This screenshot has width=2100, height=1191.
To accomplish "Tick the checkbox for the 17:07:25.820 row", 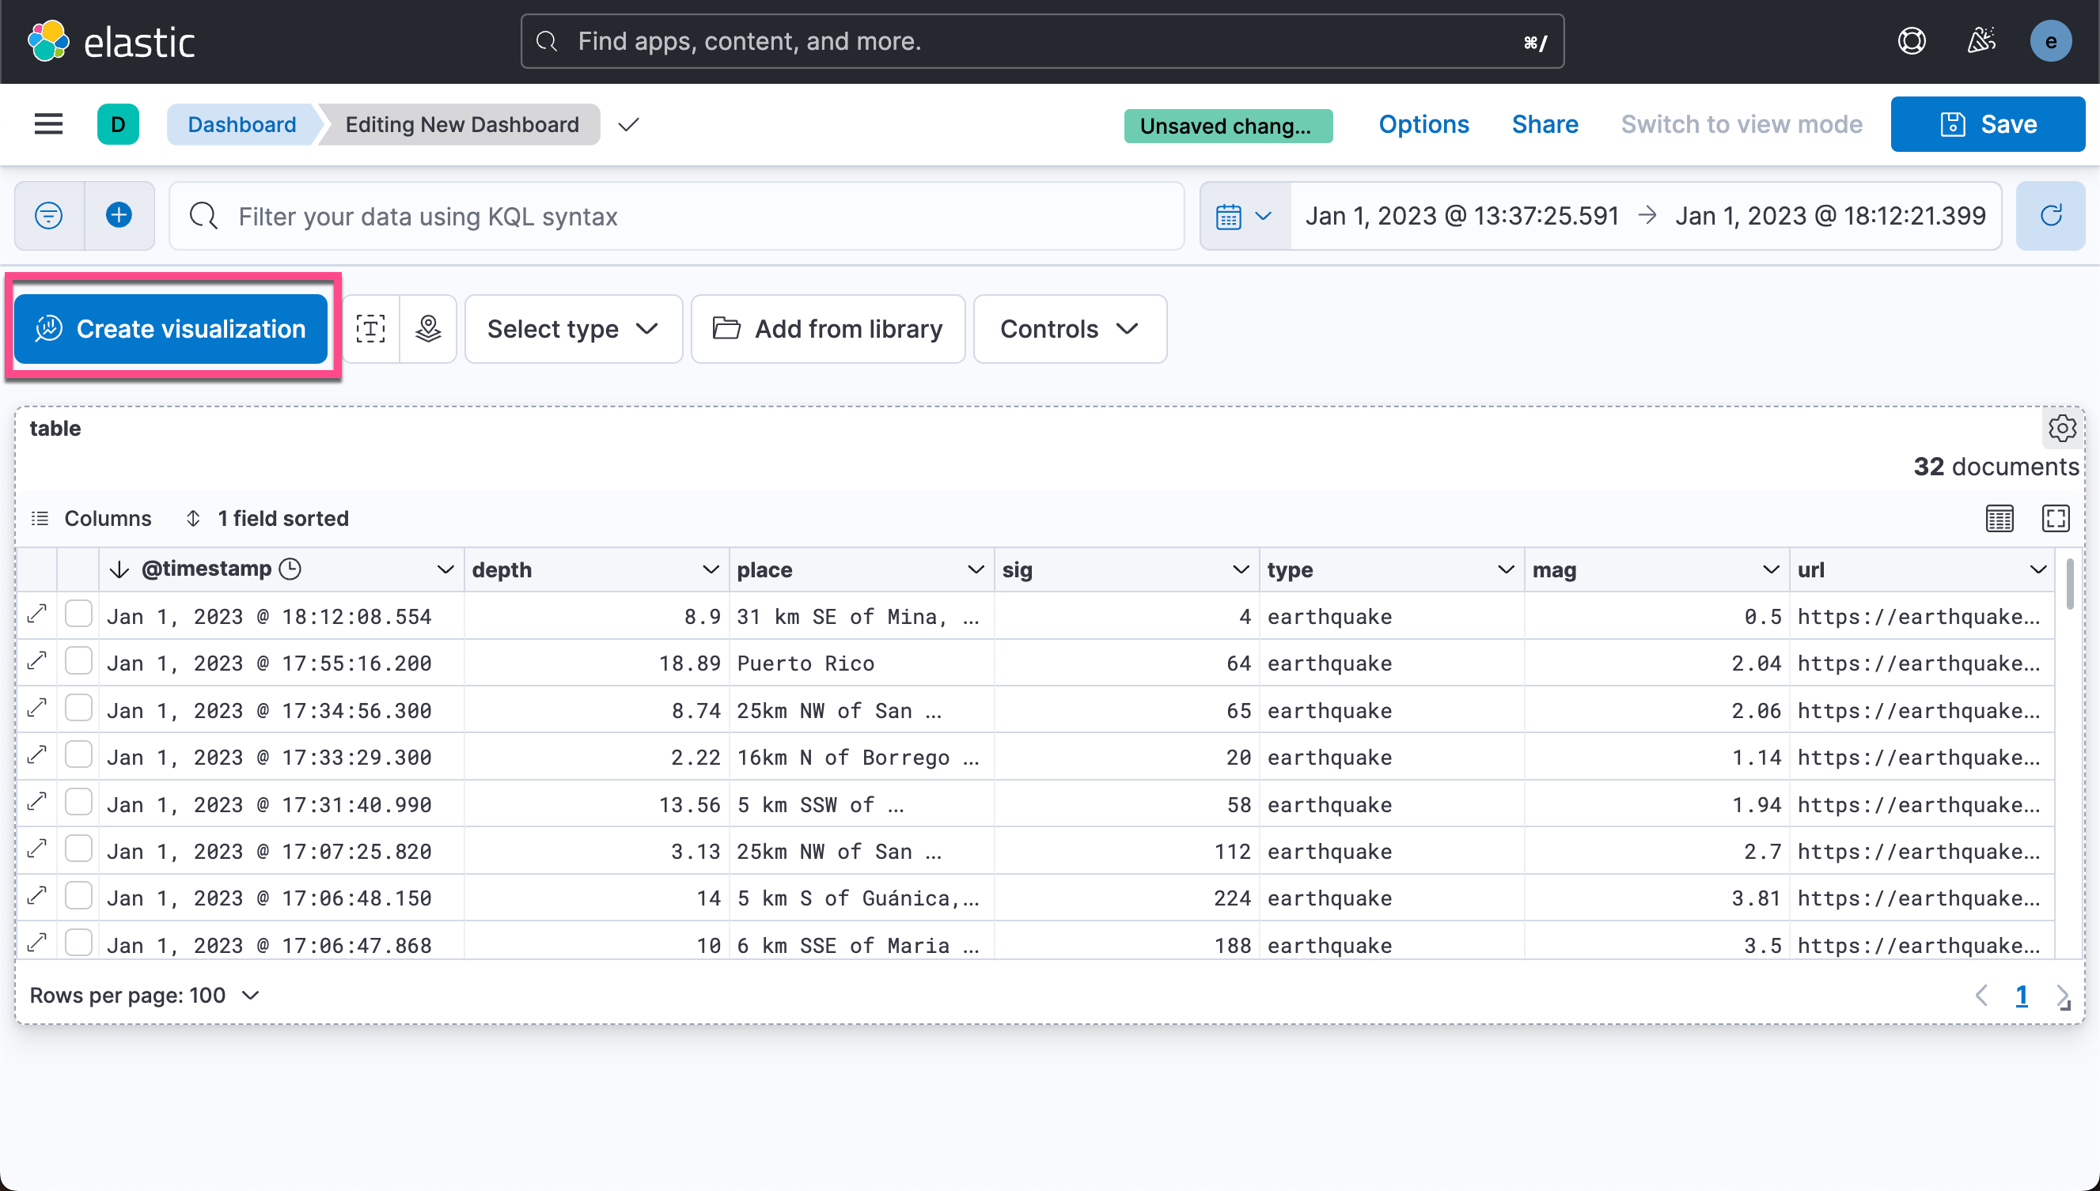I will 78,849.
